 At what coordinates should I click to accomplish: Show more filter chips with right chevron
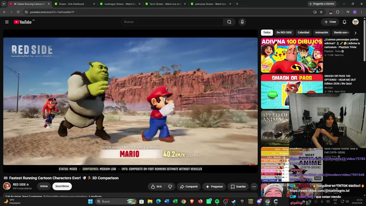point(355,33)
